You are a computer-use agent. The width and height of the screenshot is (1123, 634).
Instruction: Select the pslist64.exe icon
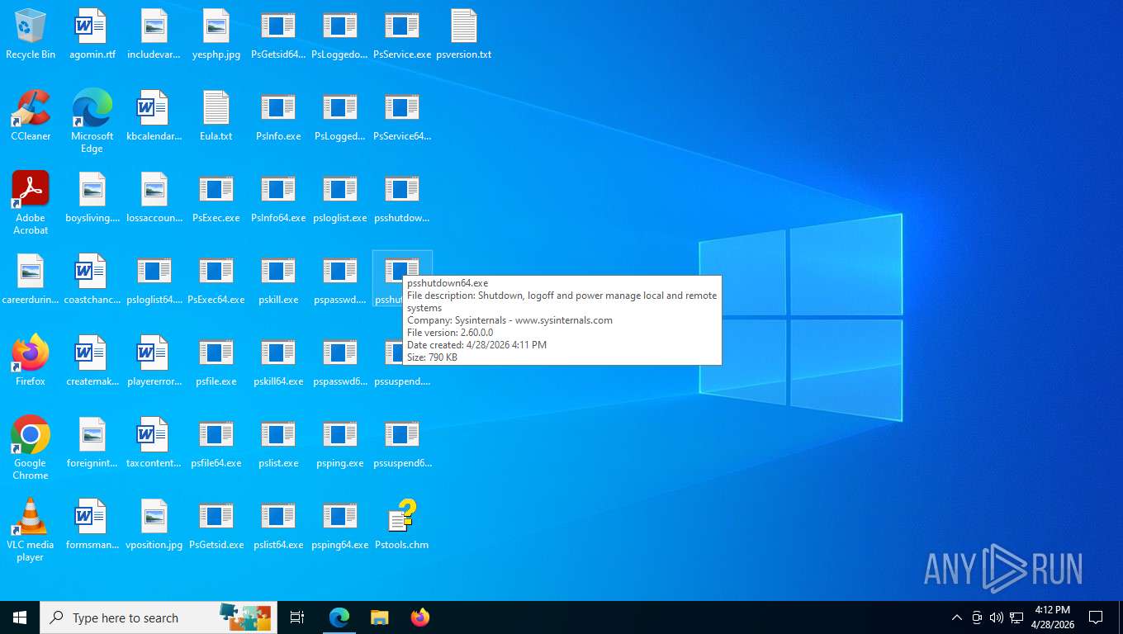coord(278,525)
